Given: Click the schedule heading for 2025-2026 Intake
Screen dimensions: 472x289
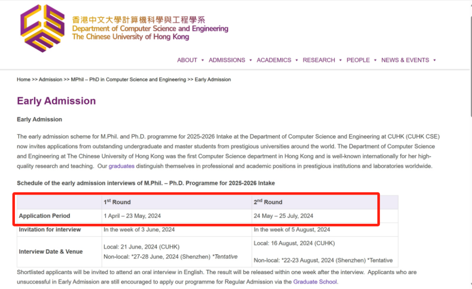Looking at the screenshot, I should [x=146, y=183].
